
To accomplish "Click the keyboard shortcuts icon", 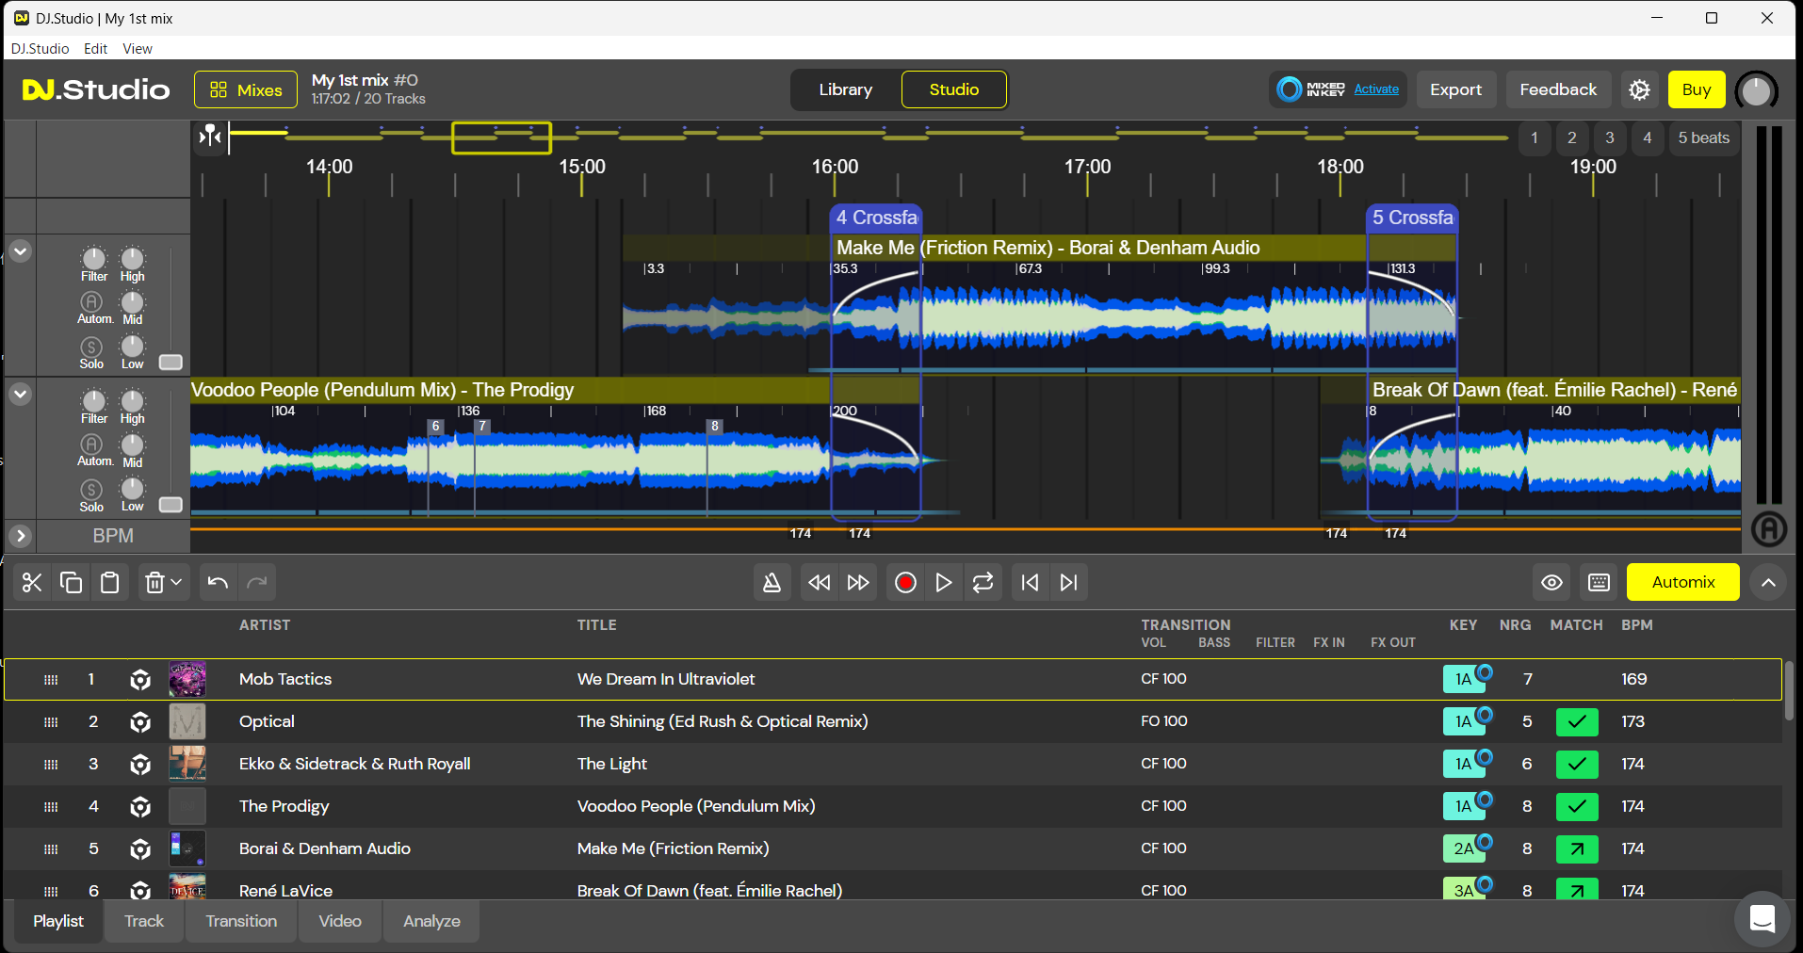I will point(1599,583).
